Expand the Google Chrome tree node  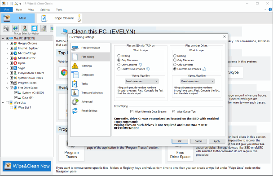[x=7, y=44]
